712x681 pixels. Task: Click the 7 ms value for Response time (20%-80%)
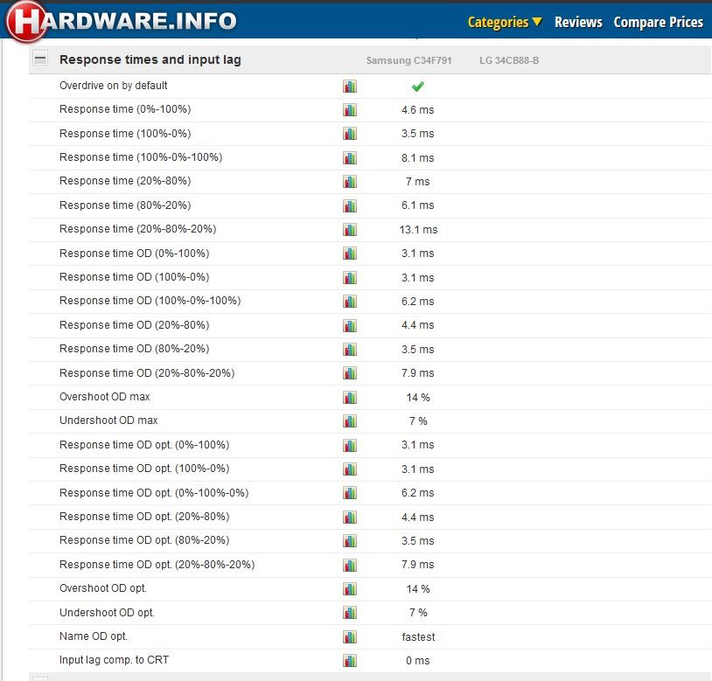click(x=418, y=182)
